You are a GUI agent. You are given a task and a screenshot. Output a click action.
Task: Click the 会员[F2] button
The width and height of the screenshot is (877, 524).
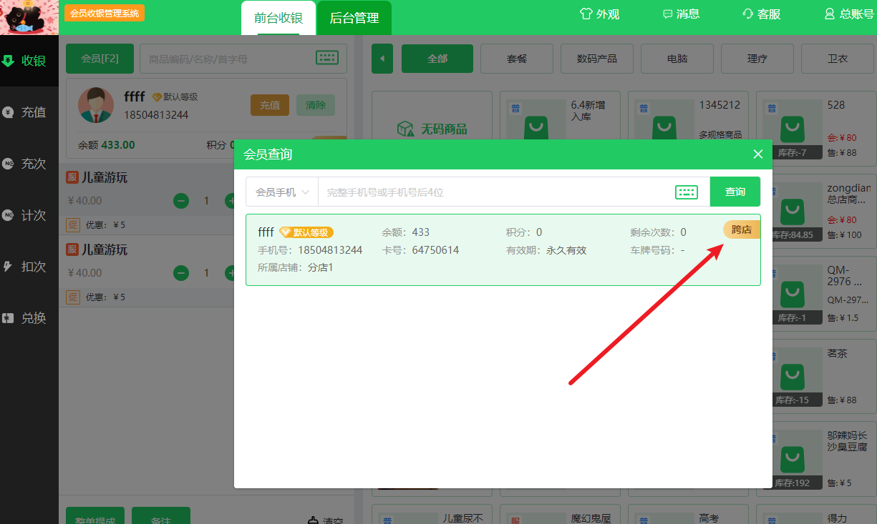[100, 59]
